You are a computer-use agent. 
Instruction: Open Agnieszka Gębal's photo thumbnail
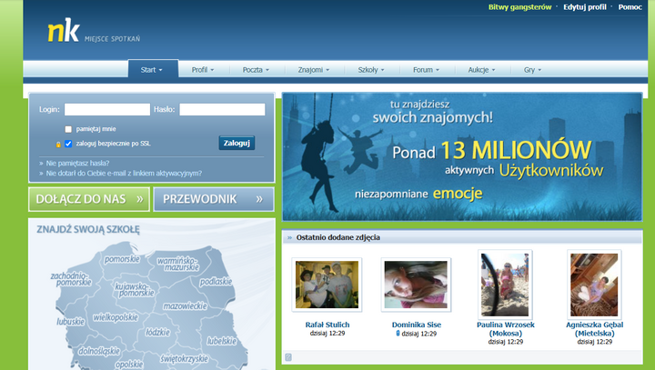point(594,285)
